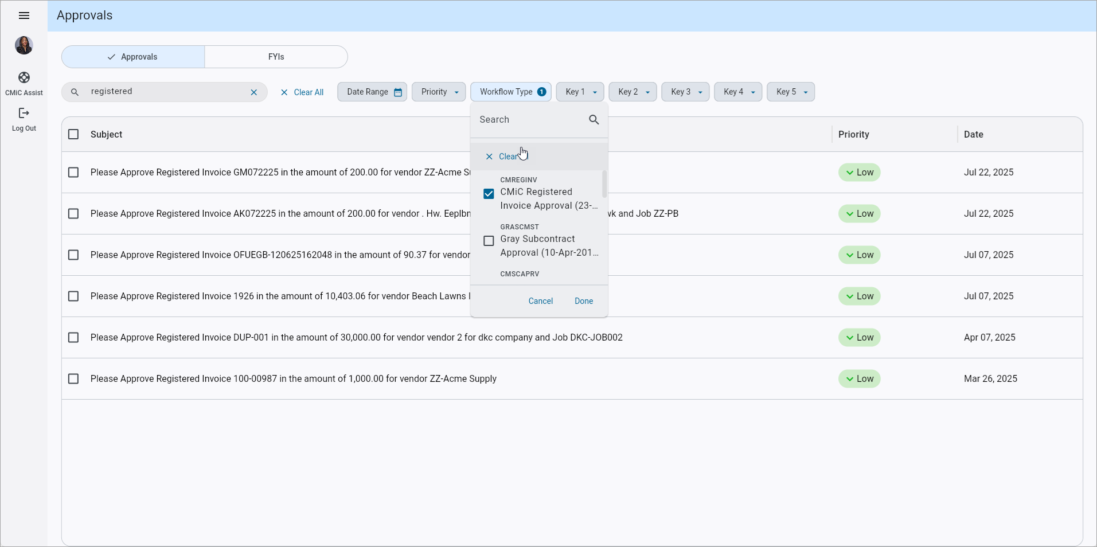
Task: Switch to the Approvals tab
Action: pyautogui.click(x=133, y=57)
